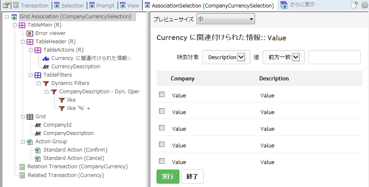Image resolution: width=369 pixels, height=187 pixels.
Task: Check the first row checkbox in grid
Action: [162, 95]
